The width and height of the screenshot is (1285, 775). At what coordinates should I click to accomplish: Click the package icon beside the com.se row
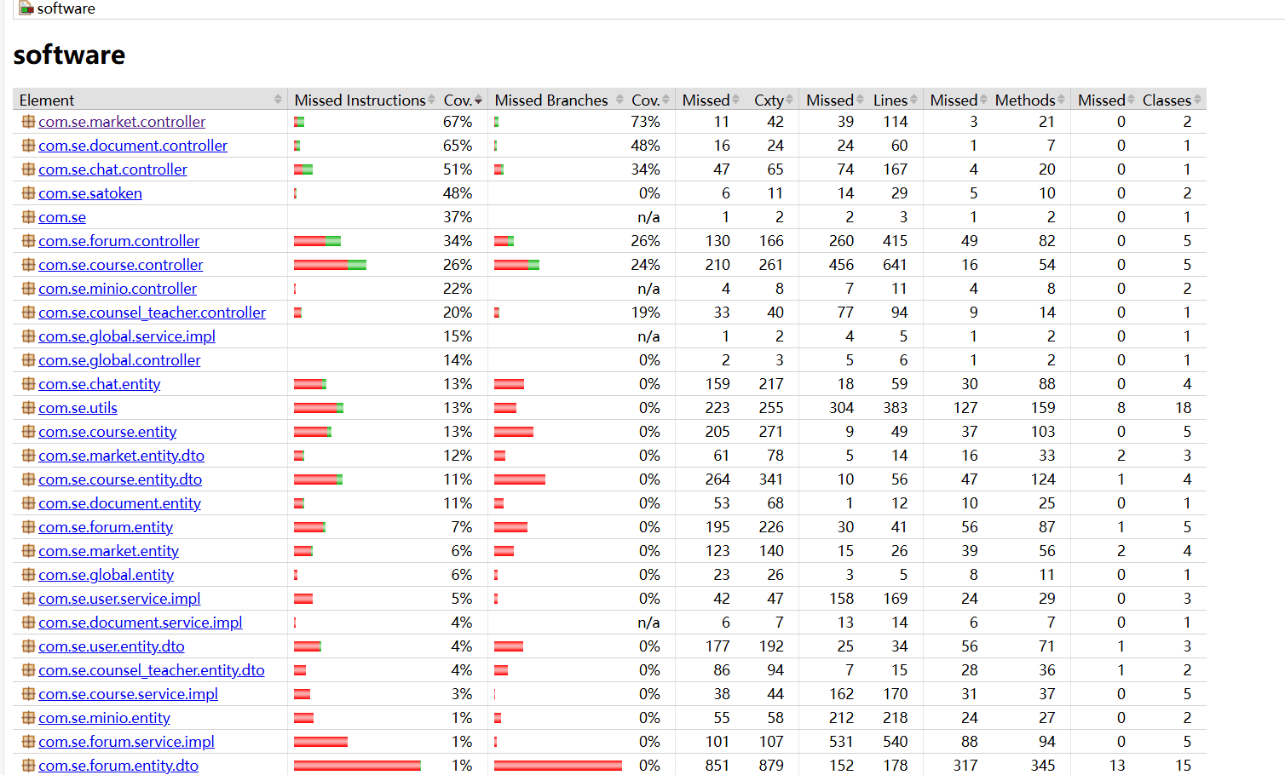point(28,217)
